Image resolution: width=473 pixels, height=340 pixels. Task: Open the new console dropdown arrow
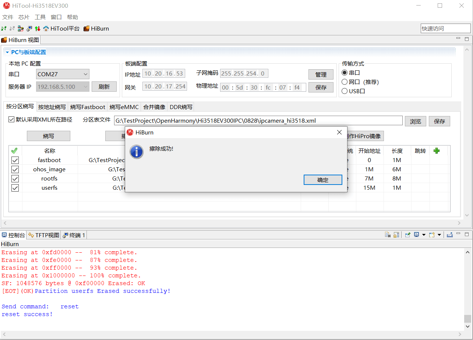tap(439, 235)
